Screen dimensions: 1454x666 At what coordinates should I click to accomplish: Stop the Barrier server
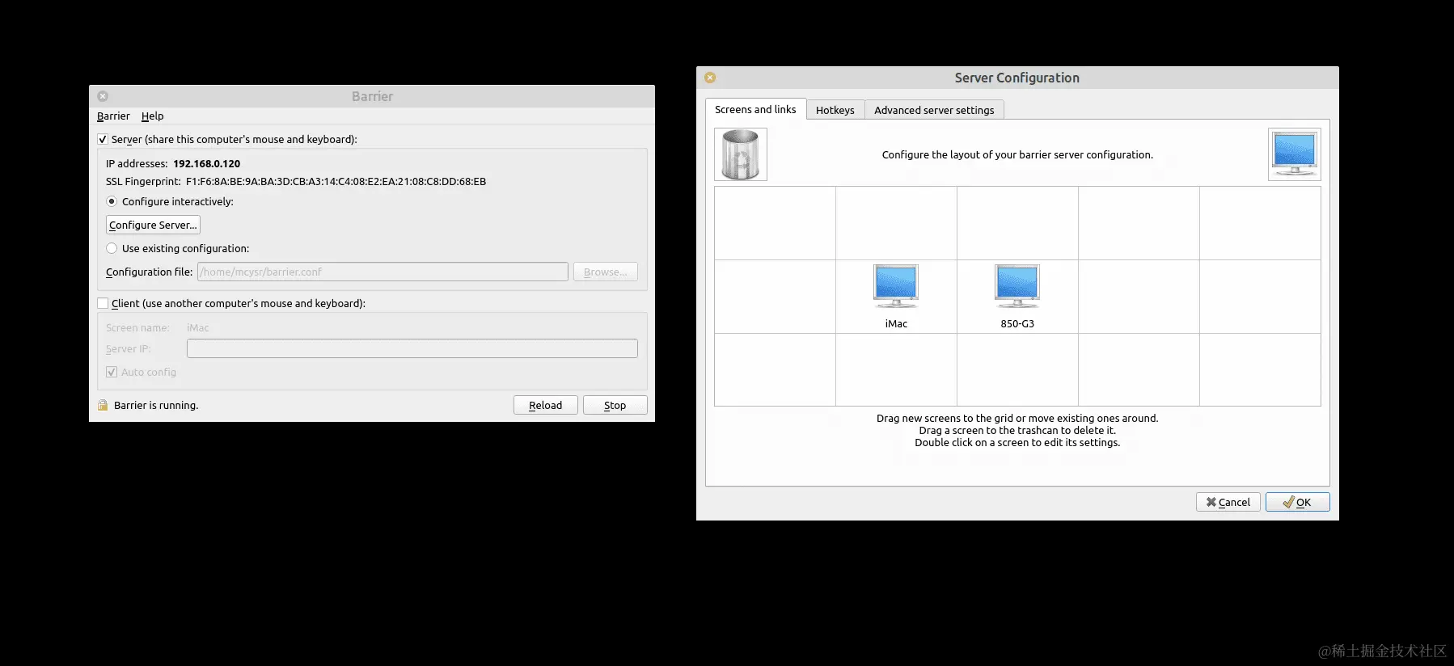(615, 405)
